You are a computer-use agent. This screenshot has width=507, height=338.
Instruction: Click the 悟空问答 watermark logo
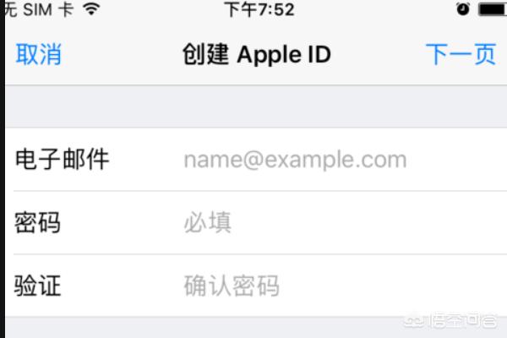pyautogui.click(x=450, y=320)
